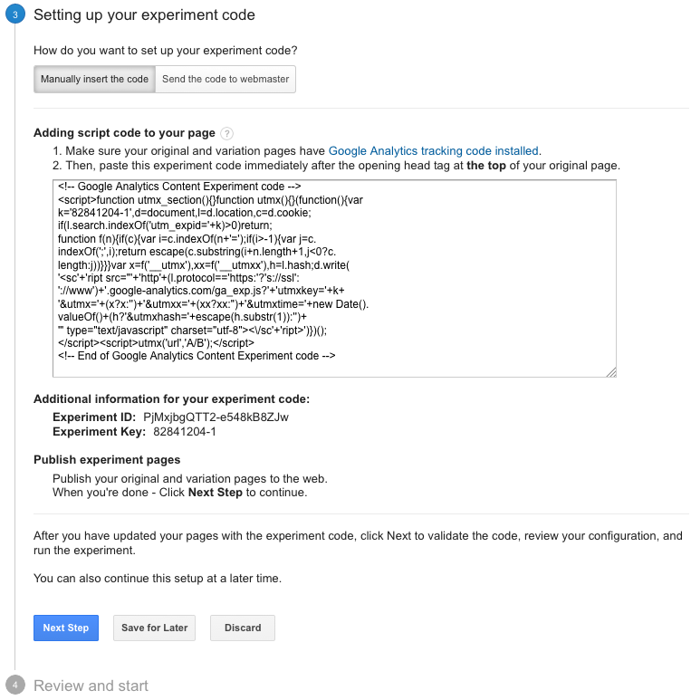Image resolution: width=691 pixels, height=700 pixels.
Task: Click the Publish experiment pages heading
Action: [107, 460]
